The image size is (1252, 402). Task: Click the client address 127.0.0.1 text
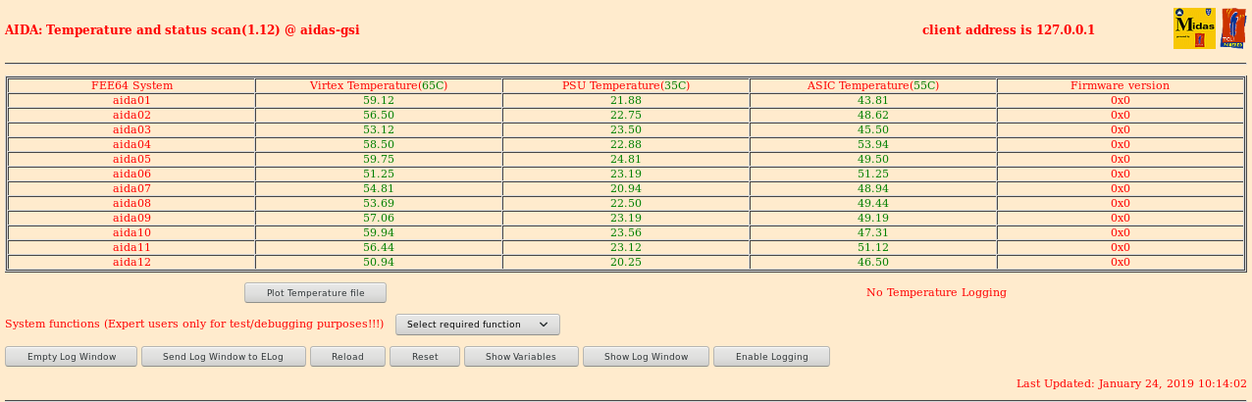pyautogui.click(x=1009, y=30)
